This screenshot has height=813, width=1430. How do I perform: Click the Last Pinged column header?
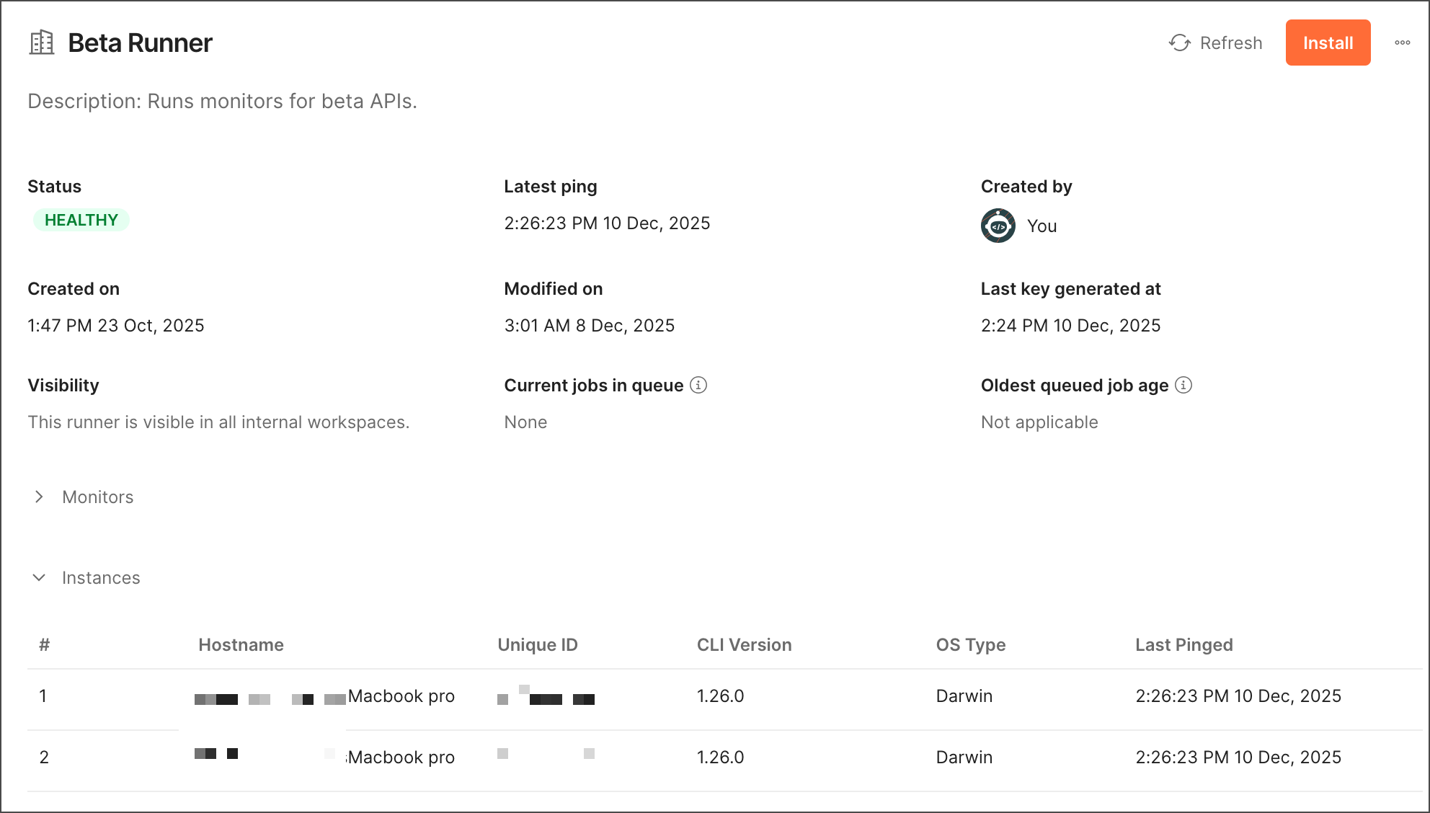tap(1183, 644)
